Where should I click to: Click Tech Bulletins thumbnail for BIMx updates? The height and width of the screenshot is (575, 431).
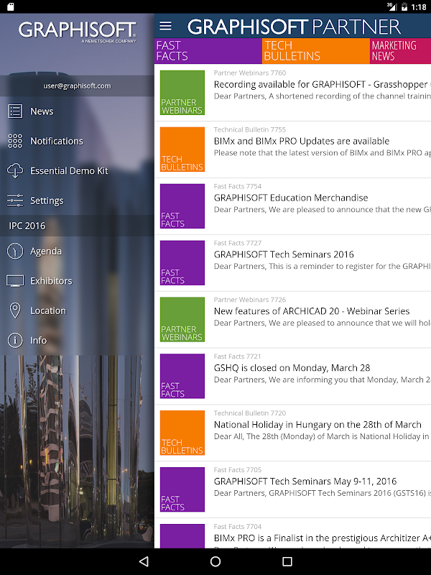(x=182, y=149)
